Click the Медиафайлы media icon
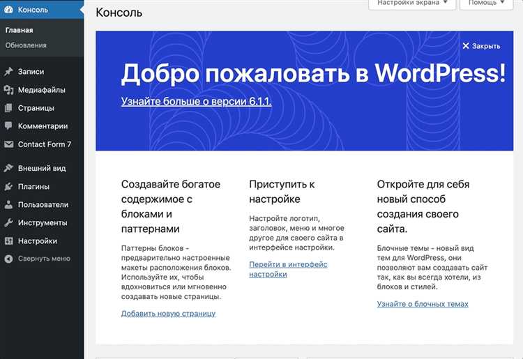This screenshot has width=523, height=359. coord(8,90)
